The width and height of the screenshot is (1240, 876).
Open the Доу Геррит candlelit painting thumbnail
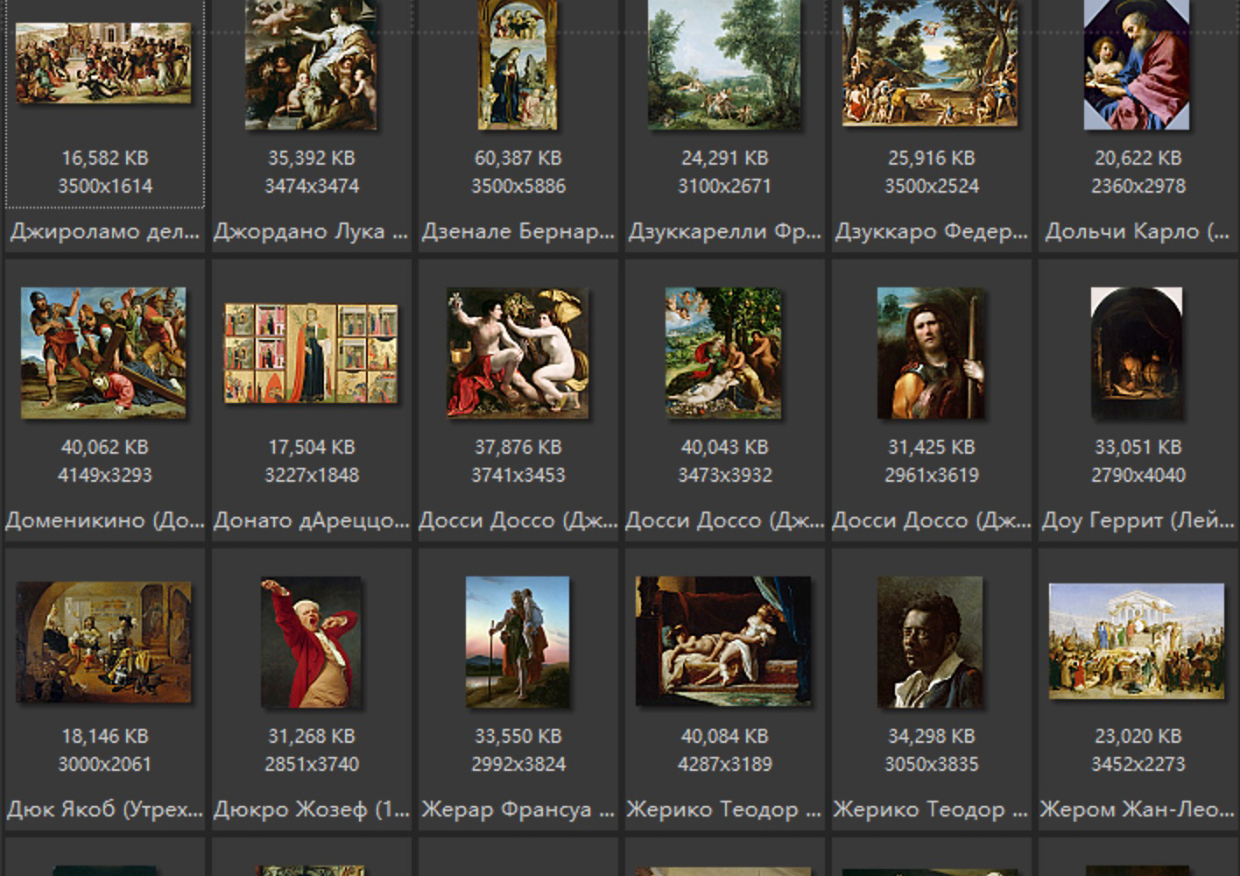1137,352
